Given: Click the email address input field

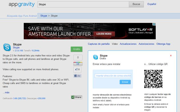Looking at the screenshot, I should point(113,76).
